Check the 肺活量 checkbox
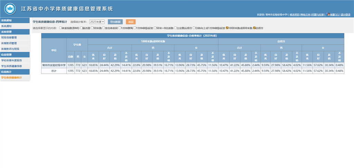 pyautogui.click(x=81, y=28)
